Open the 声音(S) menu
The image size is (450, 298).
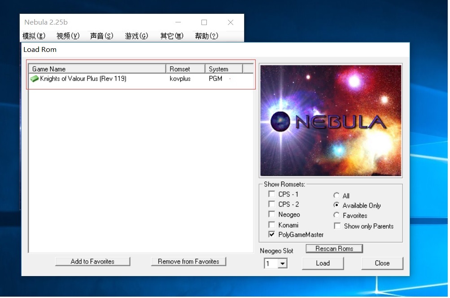coord(101,36)
